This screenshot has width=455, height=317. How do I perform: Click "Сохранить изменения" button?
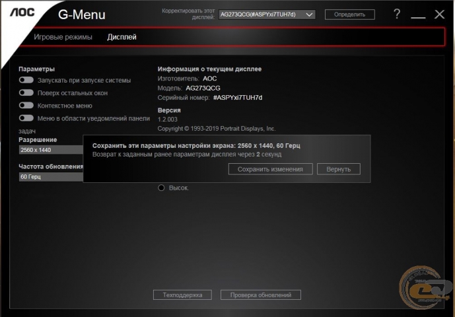[271, 169]
